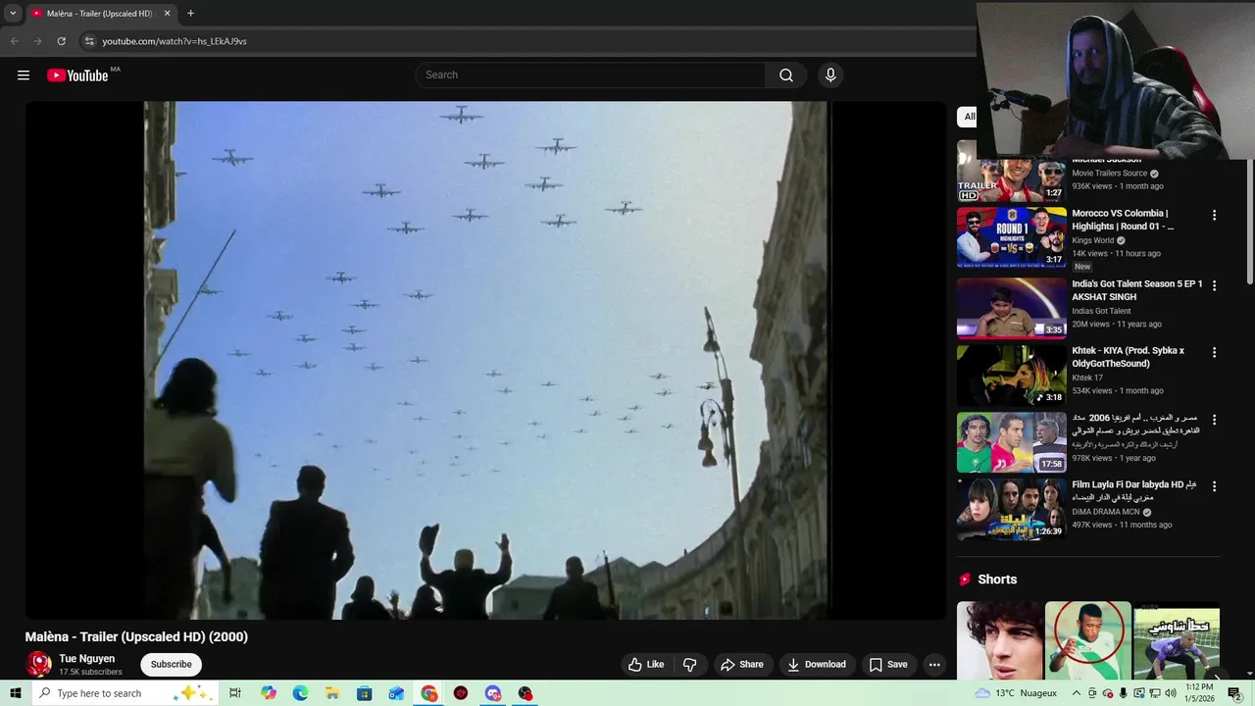Like the Malèna trailer video
Viewport: 1255px width, 706px height.
point(646,665)
